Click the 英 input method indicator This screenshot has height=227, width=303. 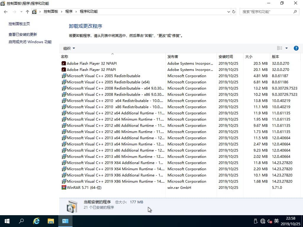coord(276,221)
